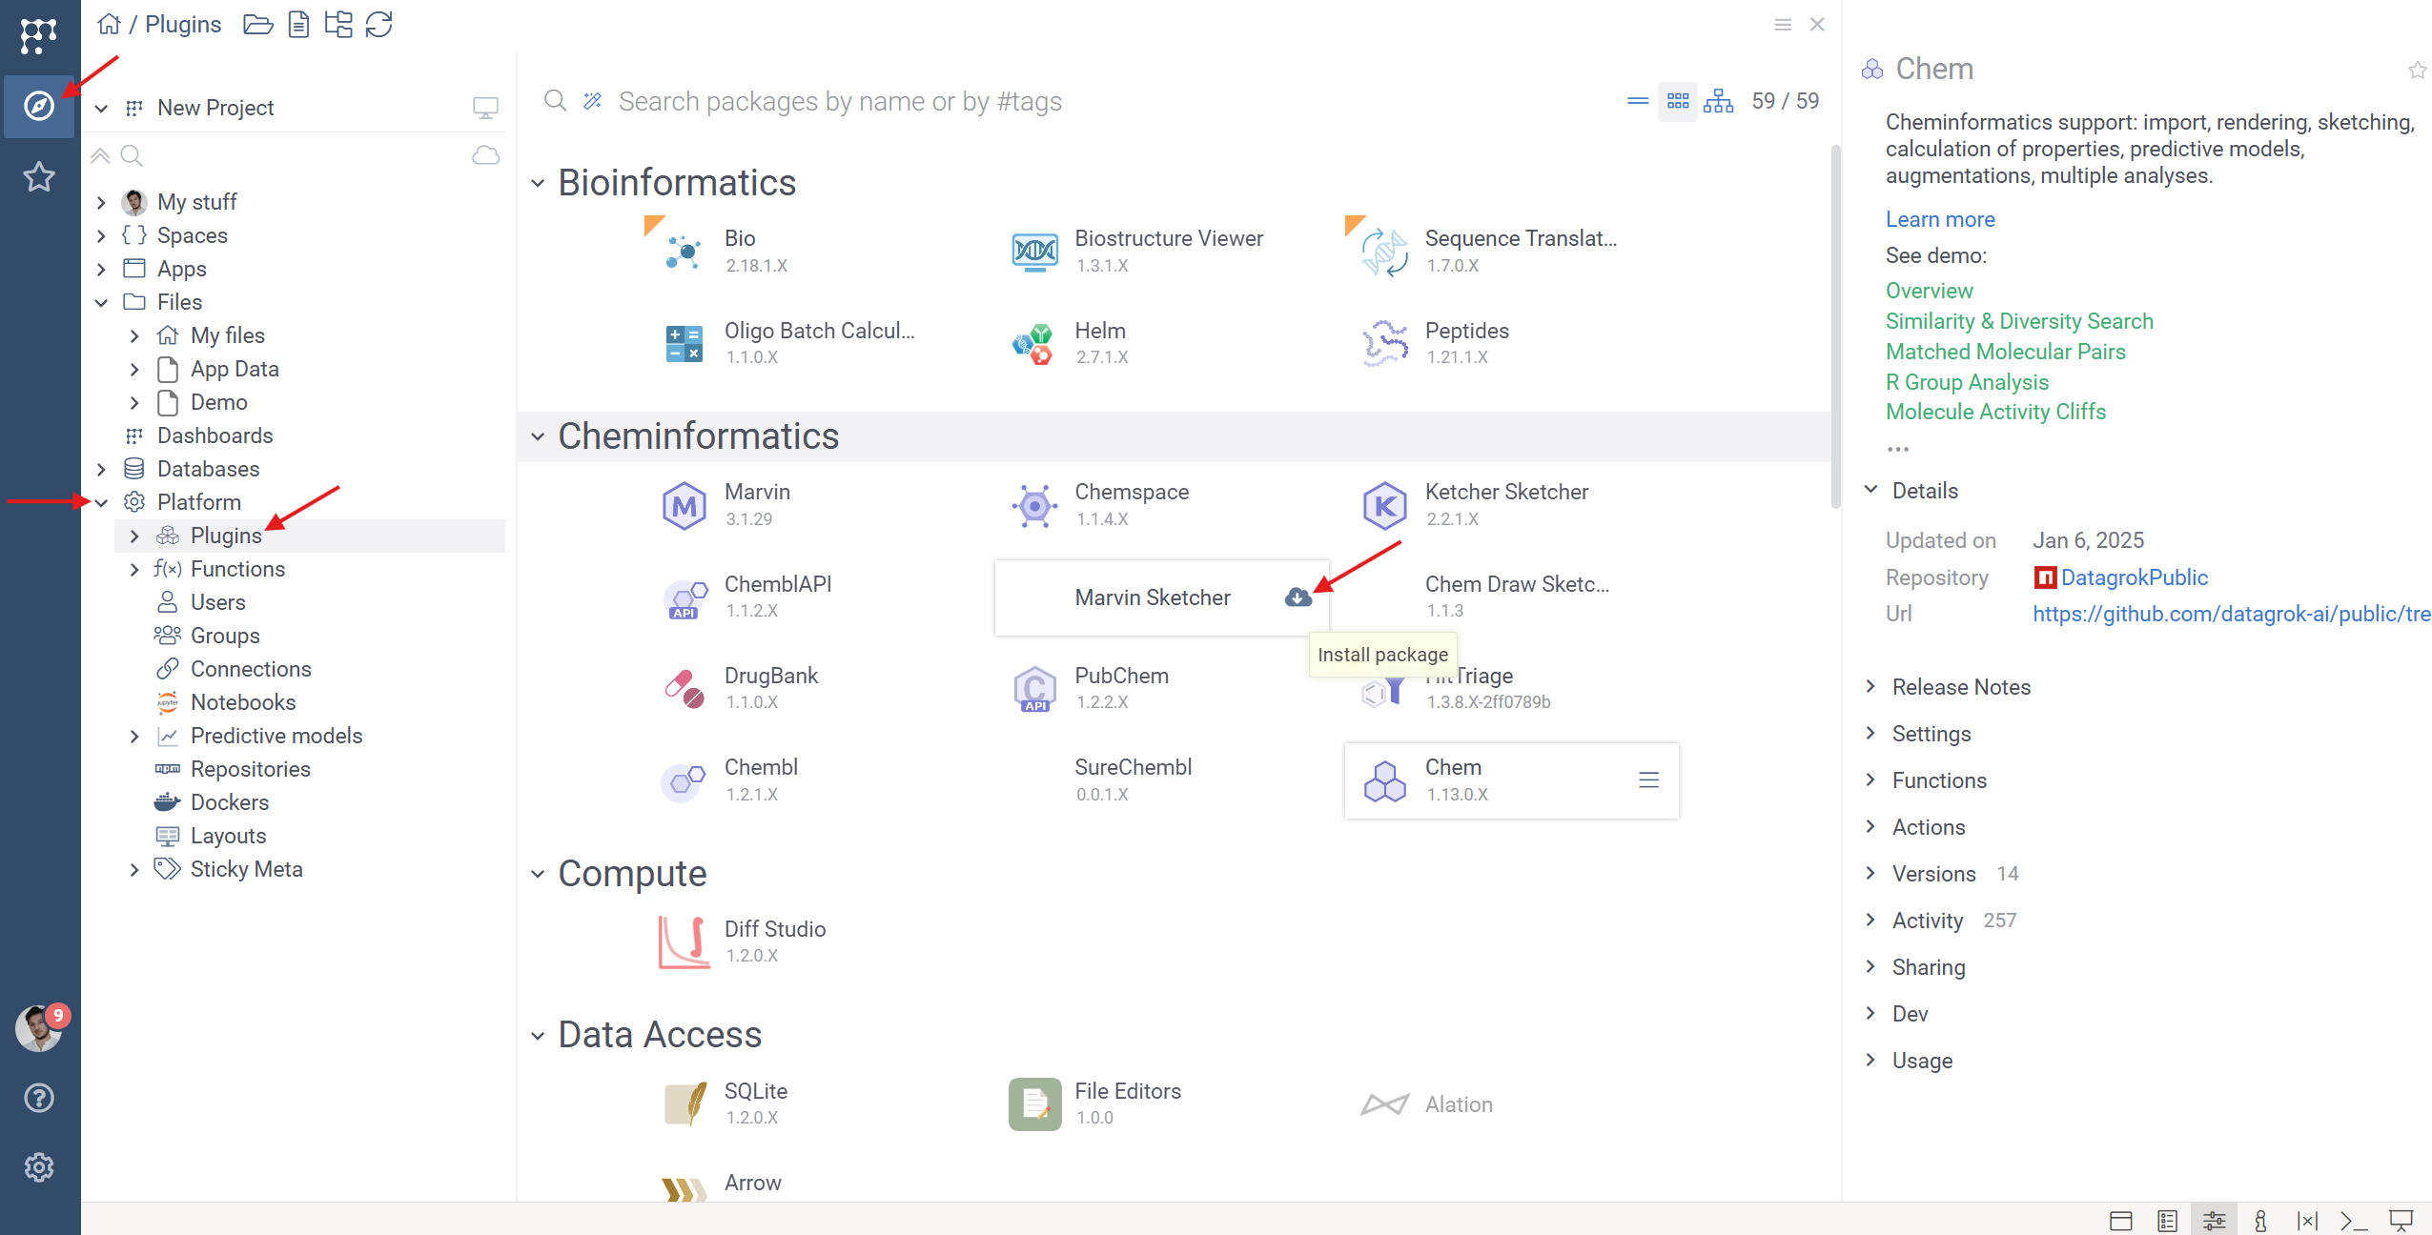Open Help question mark icon
Screen dimensions: 2432x1235
pyautogui.click(x=38, y=1098)
